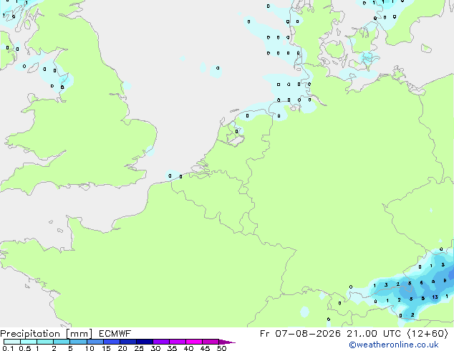
Task: Click the date '07-08-2026' in the footer
Action: click(x=308, y=334)
